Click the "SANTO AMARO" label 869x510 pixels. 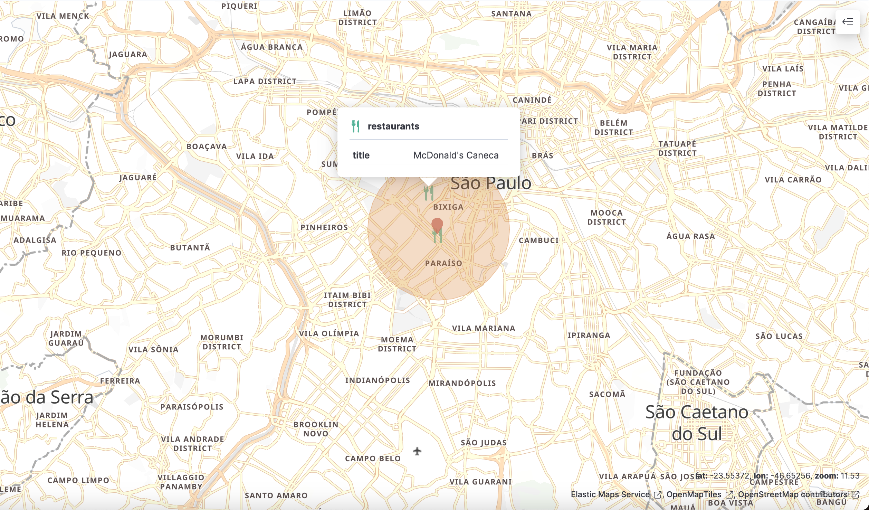coord(276,495)
